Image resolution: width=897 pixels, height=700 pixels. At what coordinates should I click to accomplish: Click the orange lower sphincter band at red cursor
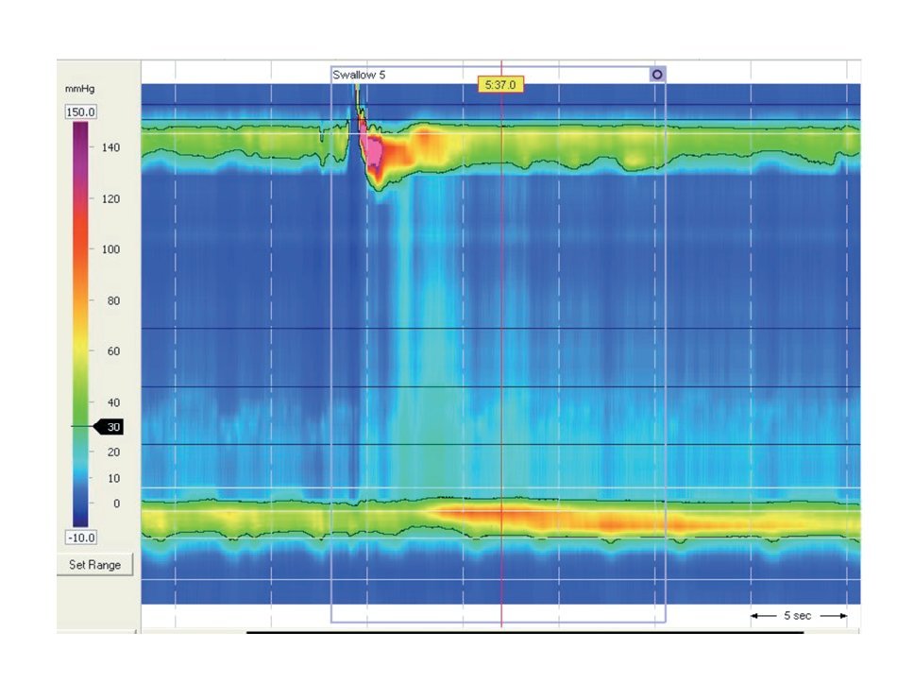point(501,518)
